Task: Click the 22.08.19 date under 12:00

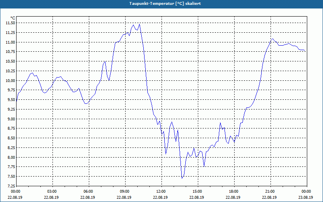Action: click(160, 197)
